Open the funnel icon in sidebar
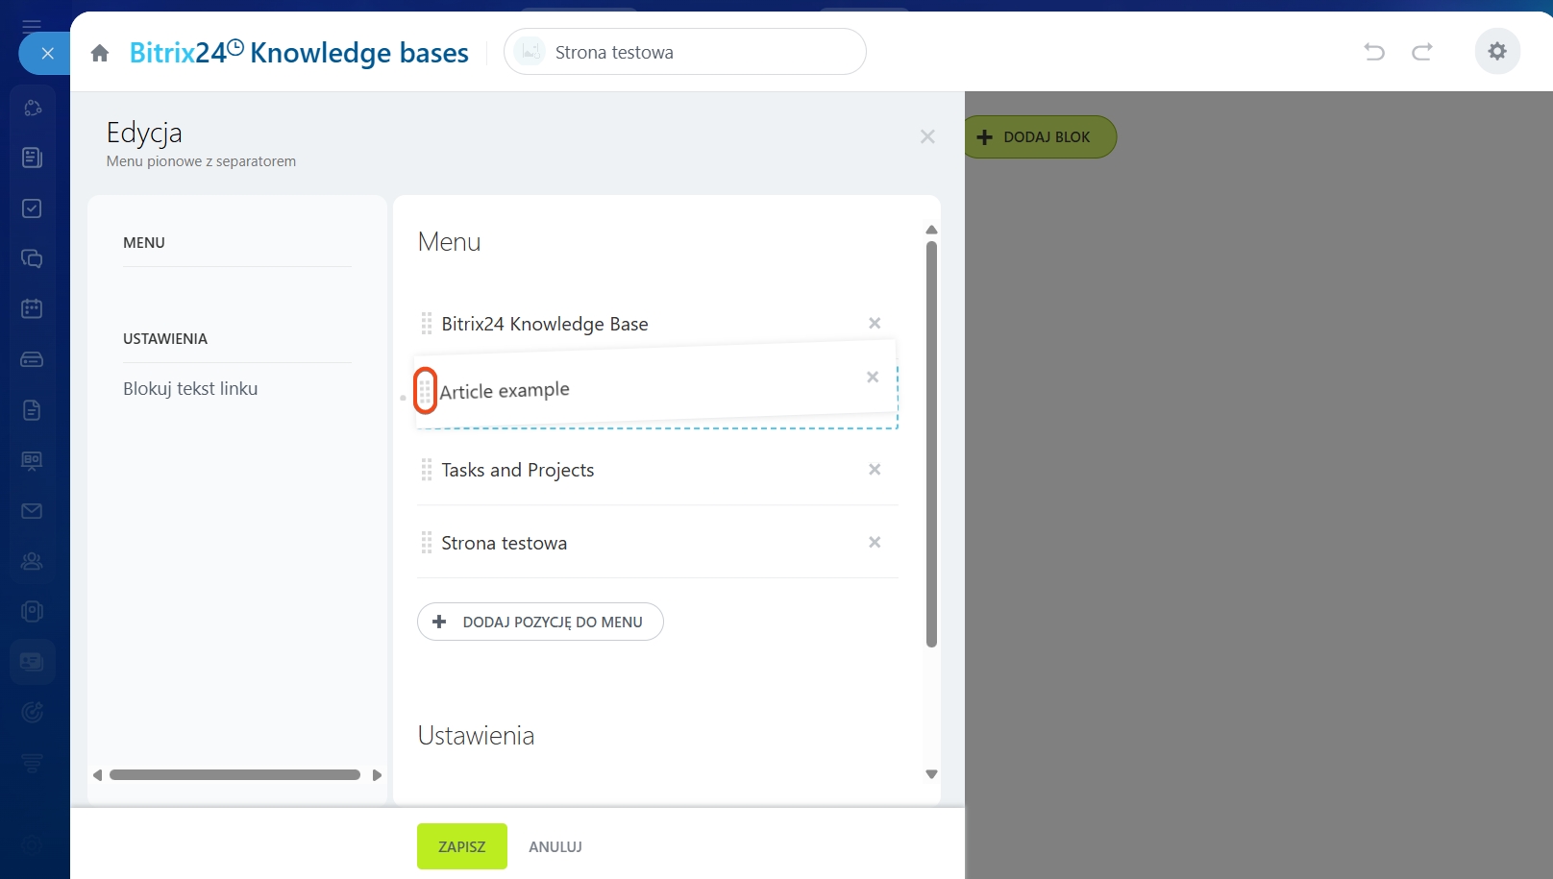This screenshot has width=1553, height=879. pyautogui.click(x=32, y=763)
